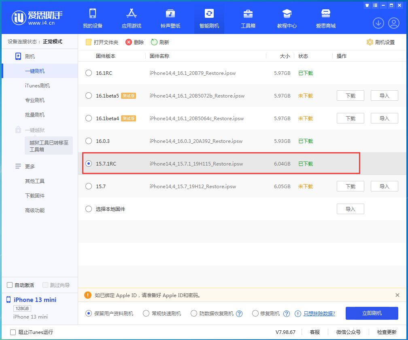Click the 打开文件夹 folder icon
Viewport: 408px width, 340px height.
tap(89, 42)
